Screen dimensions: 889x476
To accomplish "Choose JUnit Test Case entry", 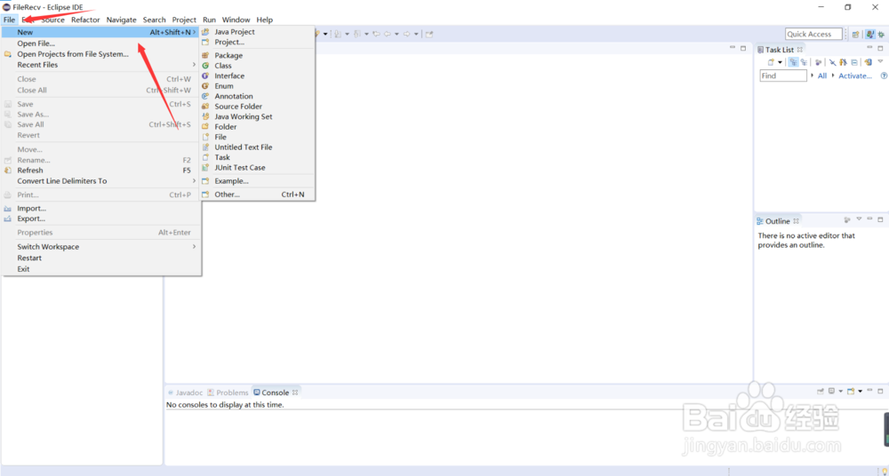I will (258, 168).
